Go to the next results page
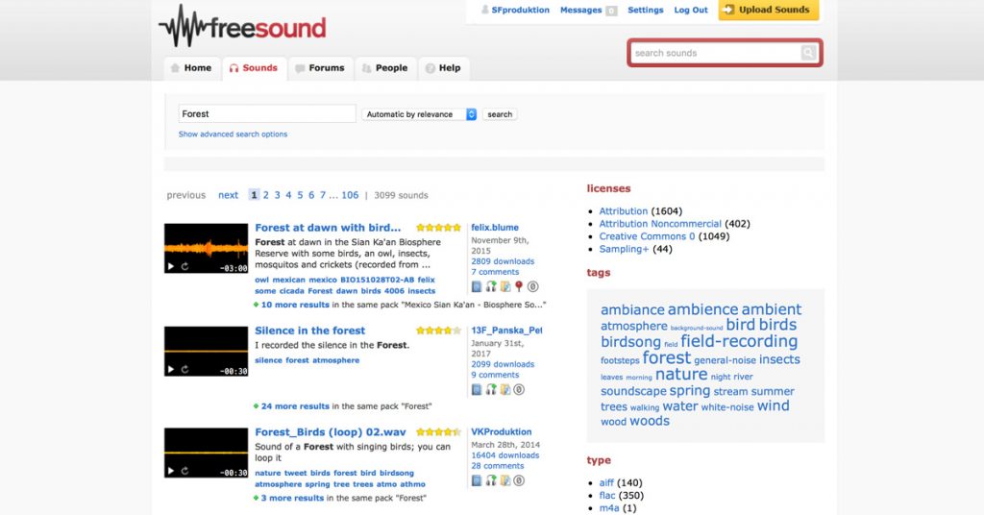The height and width of the screenshot is (515, 984). 228,195
